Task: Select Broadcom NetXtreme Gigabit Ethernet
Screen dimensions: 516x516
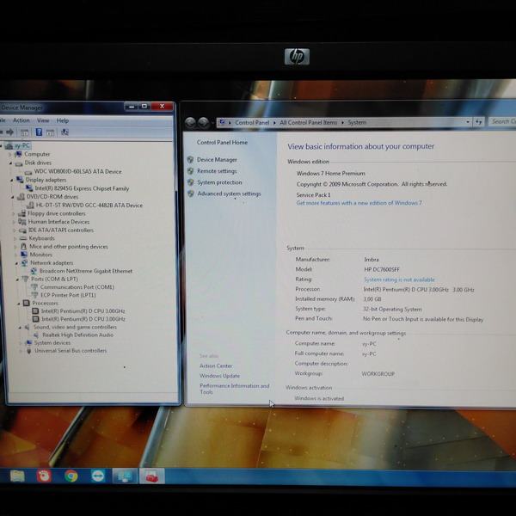Action: (x=86, y=271)
